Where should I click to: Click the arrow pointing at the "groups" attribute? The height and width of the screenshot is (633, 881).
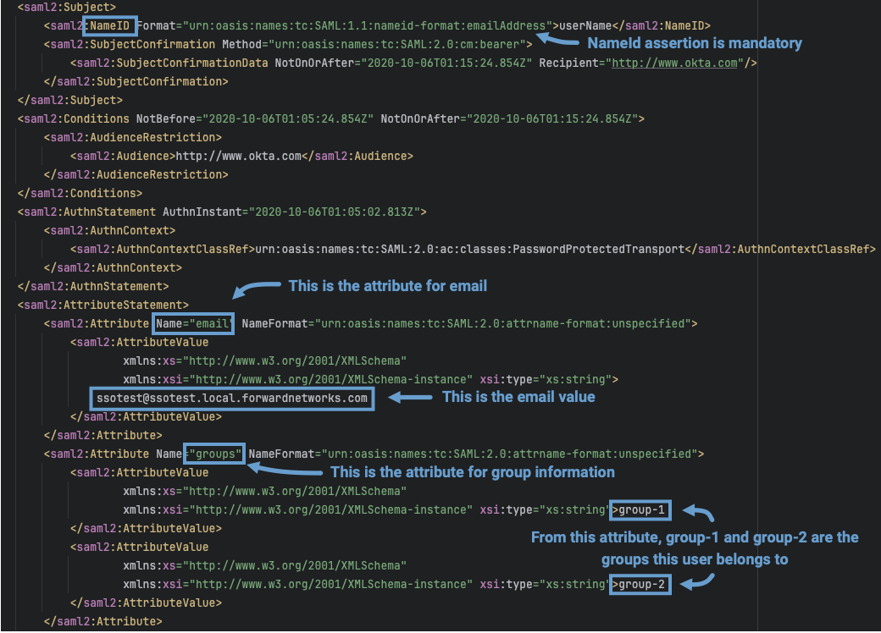tap(286, 471)
